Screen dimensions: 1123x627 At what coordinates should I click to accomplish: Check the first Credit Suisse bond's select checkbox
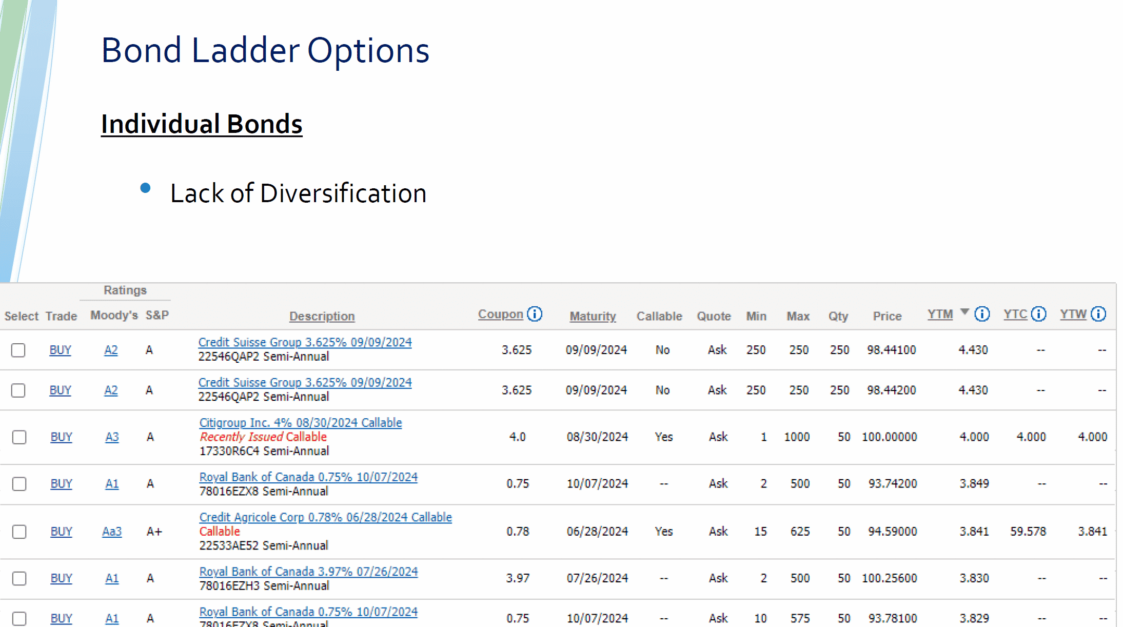19,350
